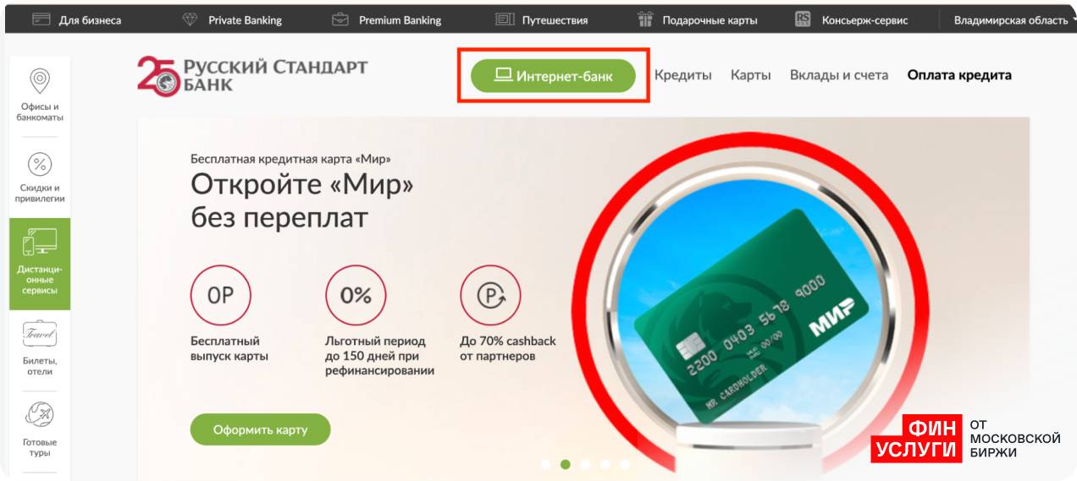
Task: Open the Готовые туры airplane icon
Action: tap(40, 415)
